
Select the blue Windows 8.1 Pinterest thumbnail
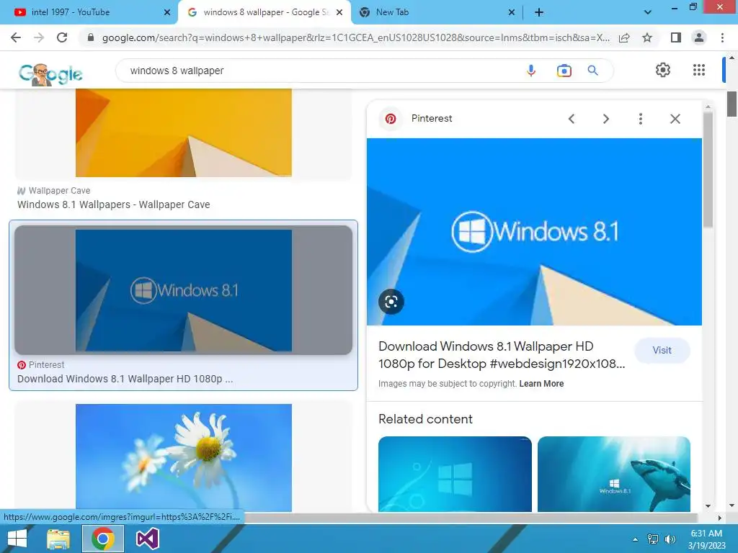pyautogui.click(x=184, y=290)
